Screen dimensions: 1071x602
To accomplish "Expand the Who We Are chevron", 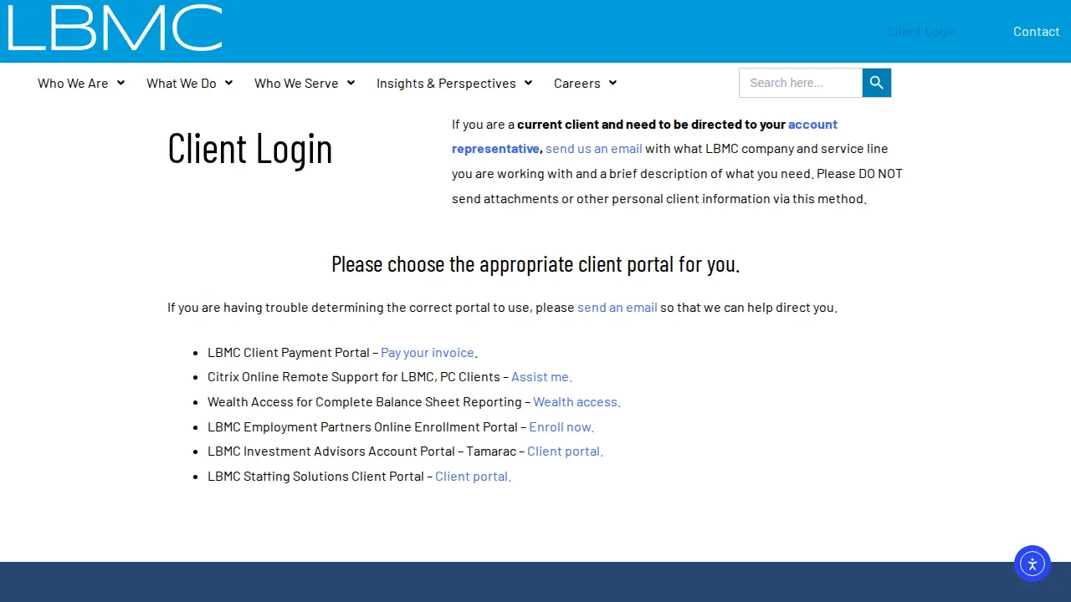I will pyautogui.click(x=120, y=83).
